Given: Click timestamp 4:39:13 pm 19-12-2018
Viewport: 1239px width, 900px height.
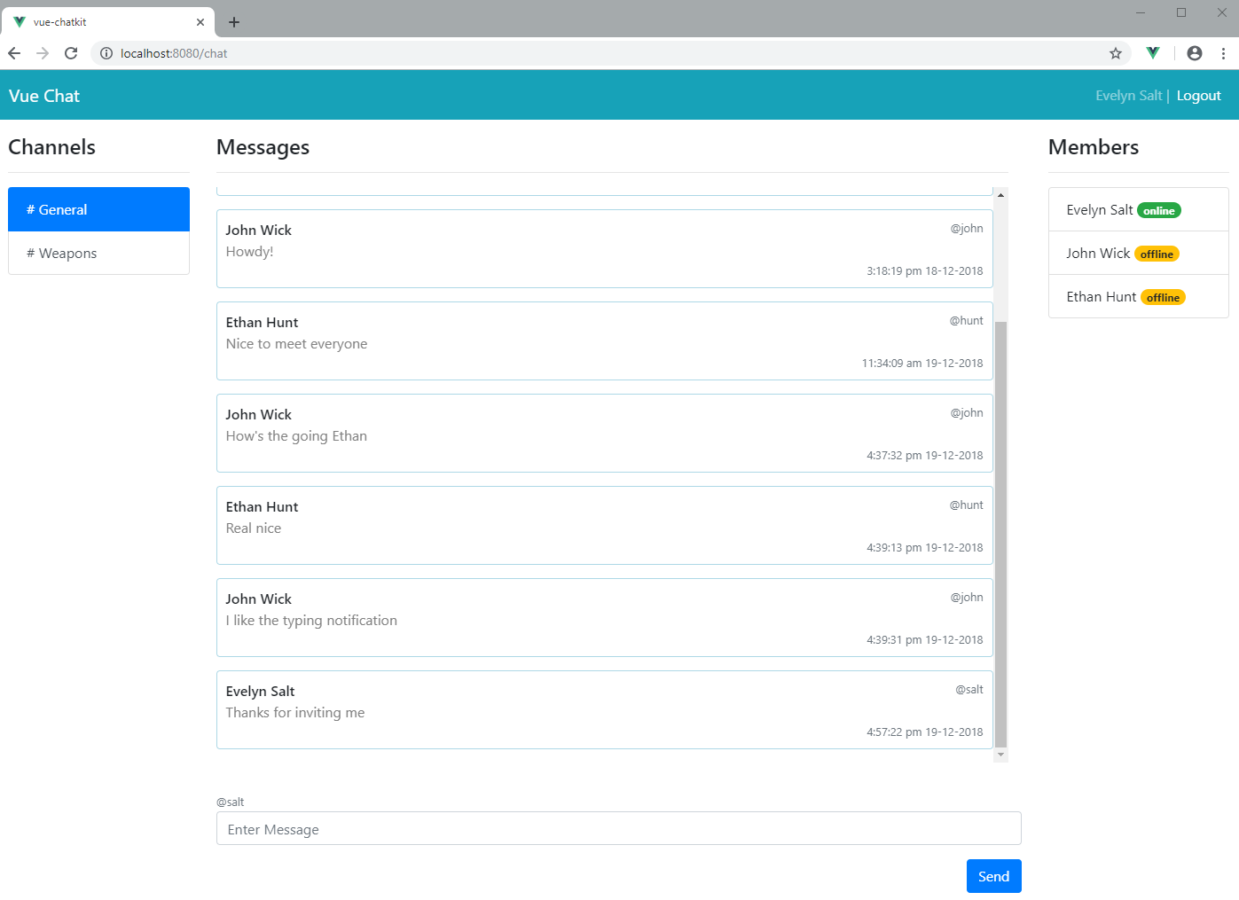Looking at the screenshot, I should 925,547.
